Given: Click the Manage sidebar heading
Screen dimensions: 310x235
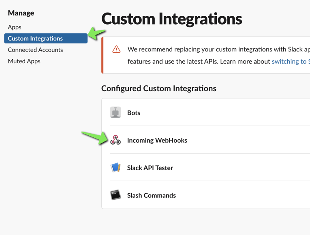Looking at the screenshot, I should point(21,13).
